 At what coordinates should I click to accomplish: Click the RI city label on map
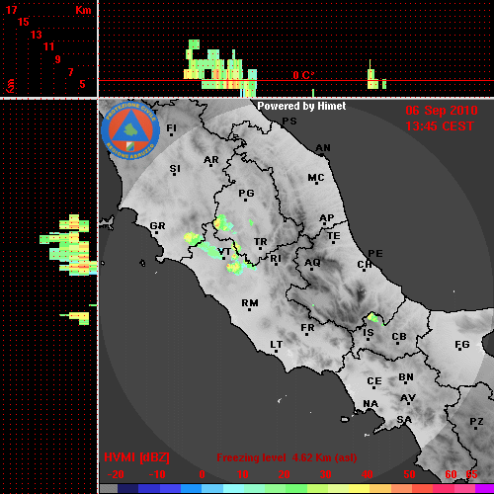tap(276, 258)
